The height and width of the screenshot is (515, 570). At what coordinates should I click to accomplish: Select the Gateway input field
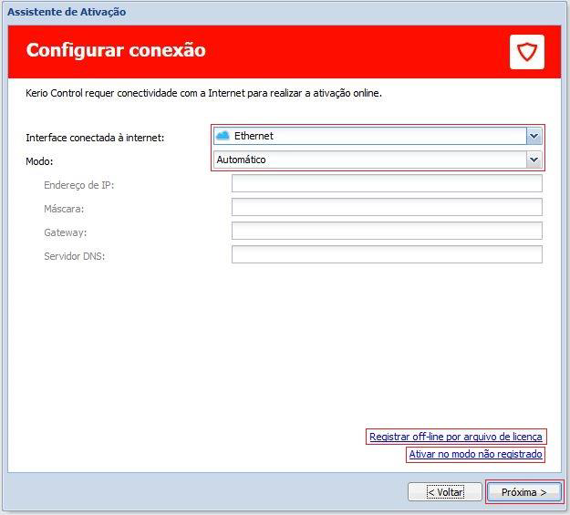(x=387, y=231)
